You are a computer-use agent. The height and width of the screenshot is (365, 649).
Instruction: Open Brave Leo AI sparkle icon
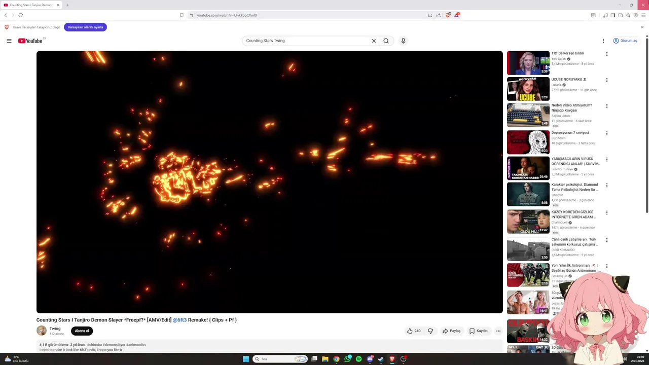[628, 15]
